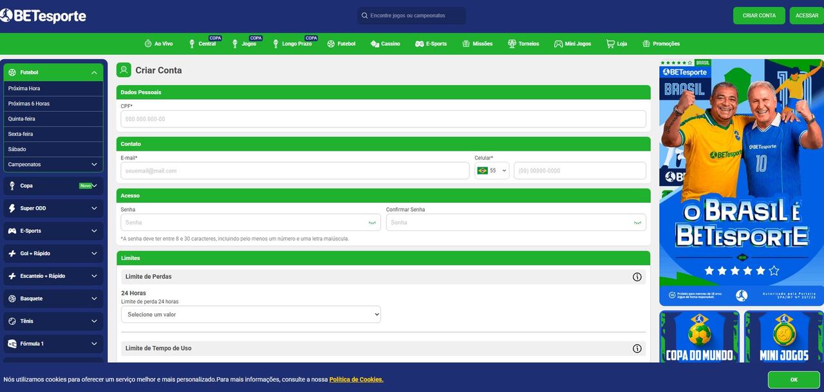Click the Copa trophy icon in sidebar
This screenshot has width=824, height=392.
coord(12,186)
